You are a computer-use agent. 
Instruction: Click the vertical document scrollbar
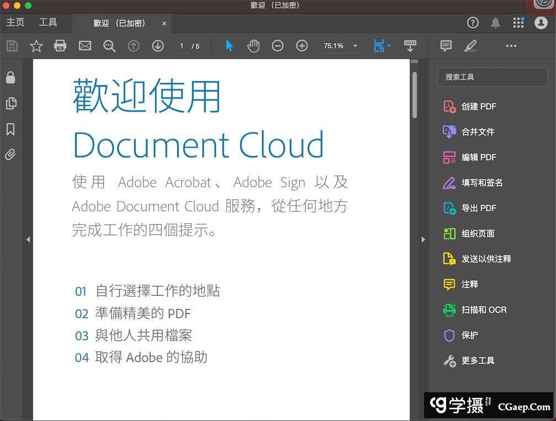coord(415,95)
